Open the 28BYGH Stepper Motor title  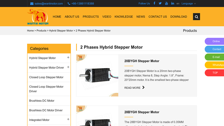(x=142, y=112)
